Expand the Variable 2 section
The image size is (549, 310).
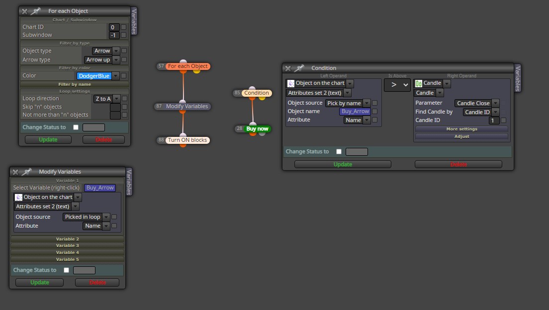pos(67,239)
